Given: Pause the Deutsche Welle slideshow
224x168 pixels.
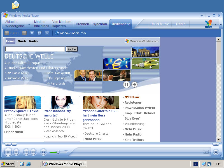Looking at the screenshot, I should tap(127, 84).
